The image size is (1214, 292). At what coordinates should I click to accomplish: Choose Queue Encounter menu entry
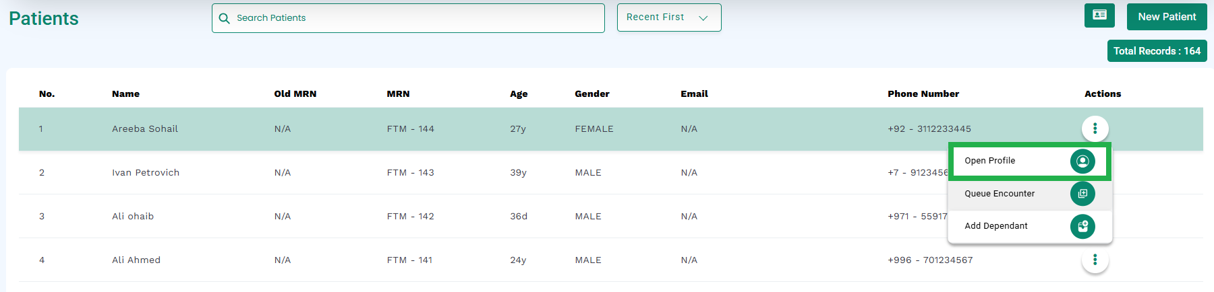tap(1030, 194)
